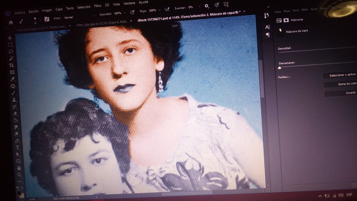Toggle symmetry butterfly options
The image size is (357, 201).
pos(226,4)
